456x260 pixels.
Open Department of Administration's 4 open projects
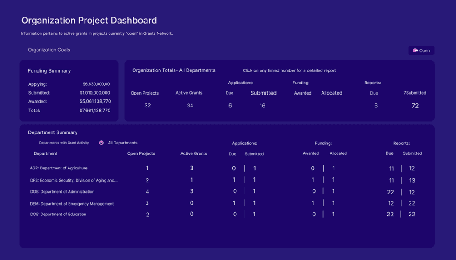pyautogui.click(x=147, y=192)
